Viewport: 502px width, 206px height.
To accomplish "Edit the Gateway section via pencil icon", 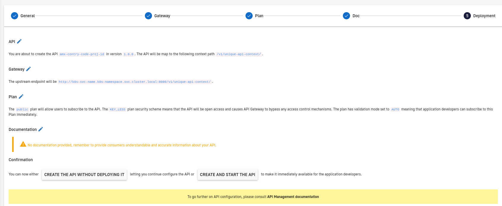I will click(28, 69).
